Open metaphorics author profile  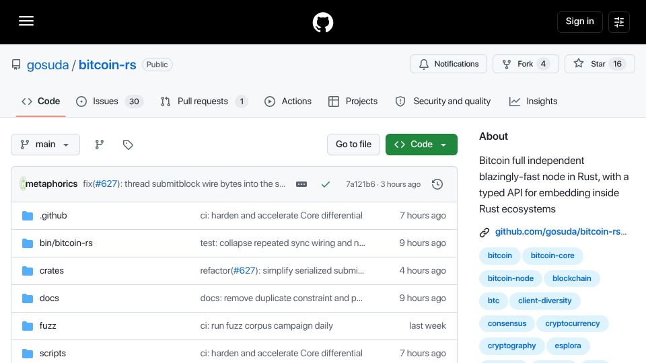tap(52, 184)
